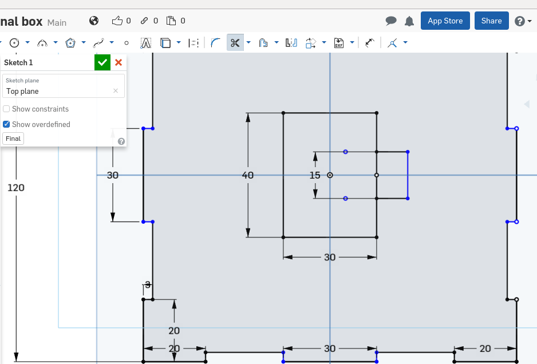
Task: Select the Spline tool
Action: [x=98, y=43]
